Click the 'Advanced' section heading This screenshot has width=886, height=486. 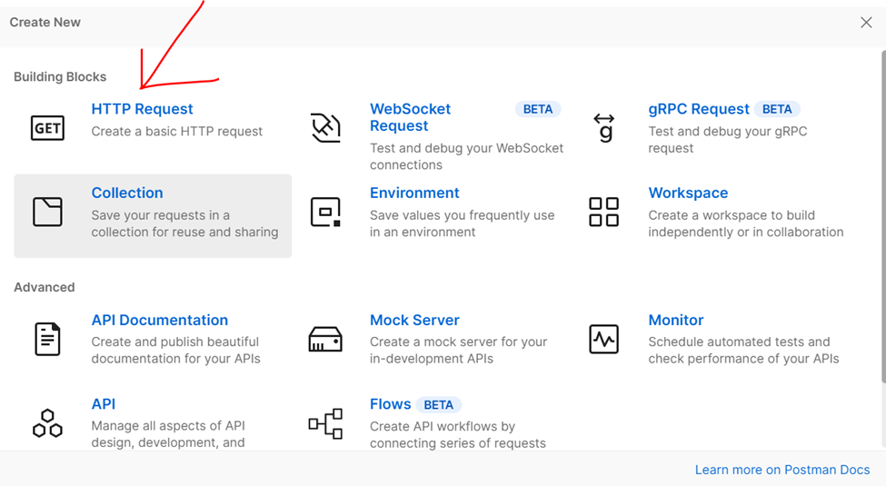coord(45,287)
